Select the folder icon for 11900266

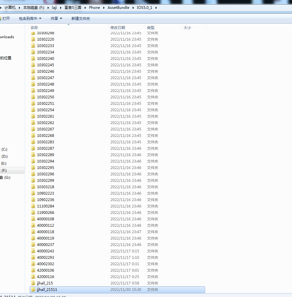33,212
